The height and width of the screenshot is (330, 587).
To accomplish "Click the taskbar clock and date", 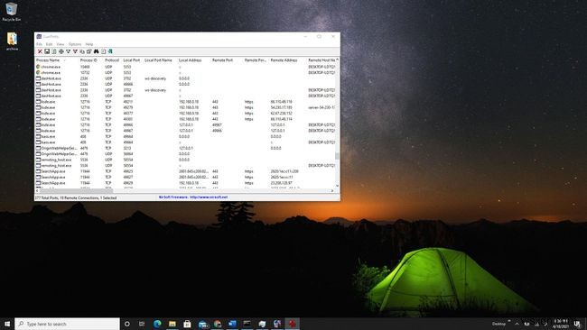I will click(x=561, y=324).
